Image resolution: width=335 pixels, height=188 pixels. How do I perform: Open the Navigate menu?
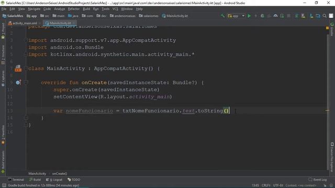(x=34, y=9)
